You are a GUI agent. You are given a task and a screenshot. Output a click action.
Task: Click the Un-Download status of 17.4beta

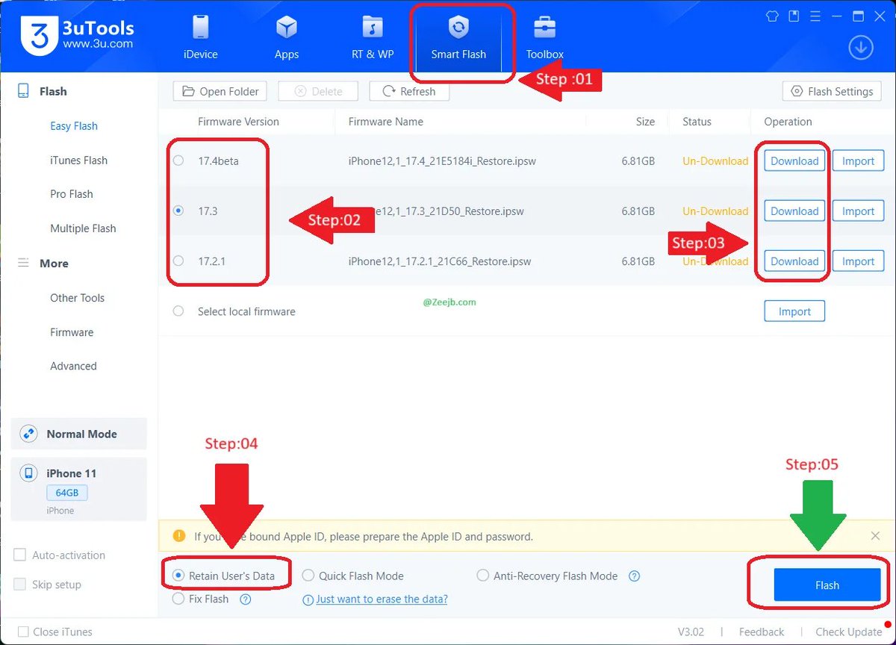(x=715, y=161)
